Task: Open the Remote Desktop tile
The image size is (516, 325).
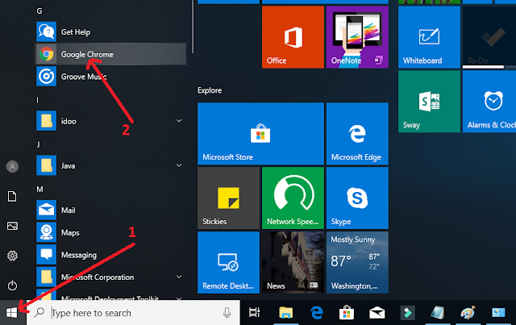Action: click(228, 262)
